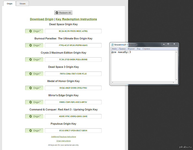Click Origin button for Red Alert 3 key
Image resolution: width=193 pixels, height=150 pixels.
34,116
